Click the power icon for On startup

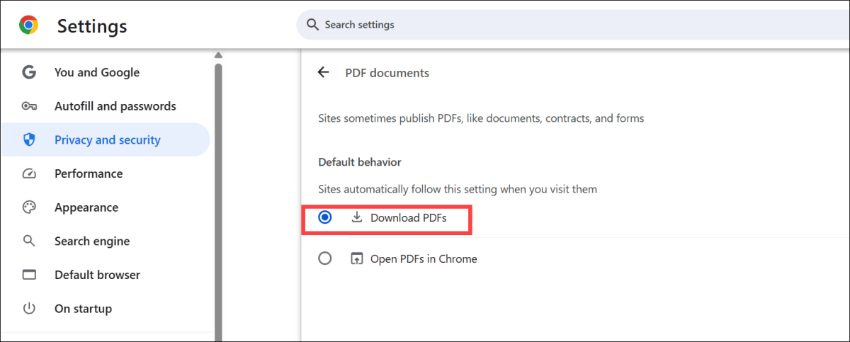point(29,309)
